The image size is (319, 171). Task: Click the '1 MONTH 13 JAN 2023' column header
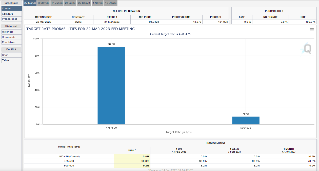coord(289,151)
